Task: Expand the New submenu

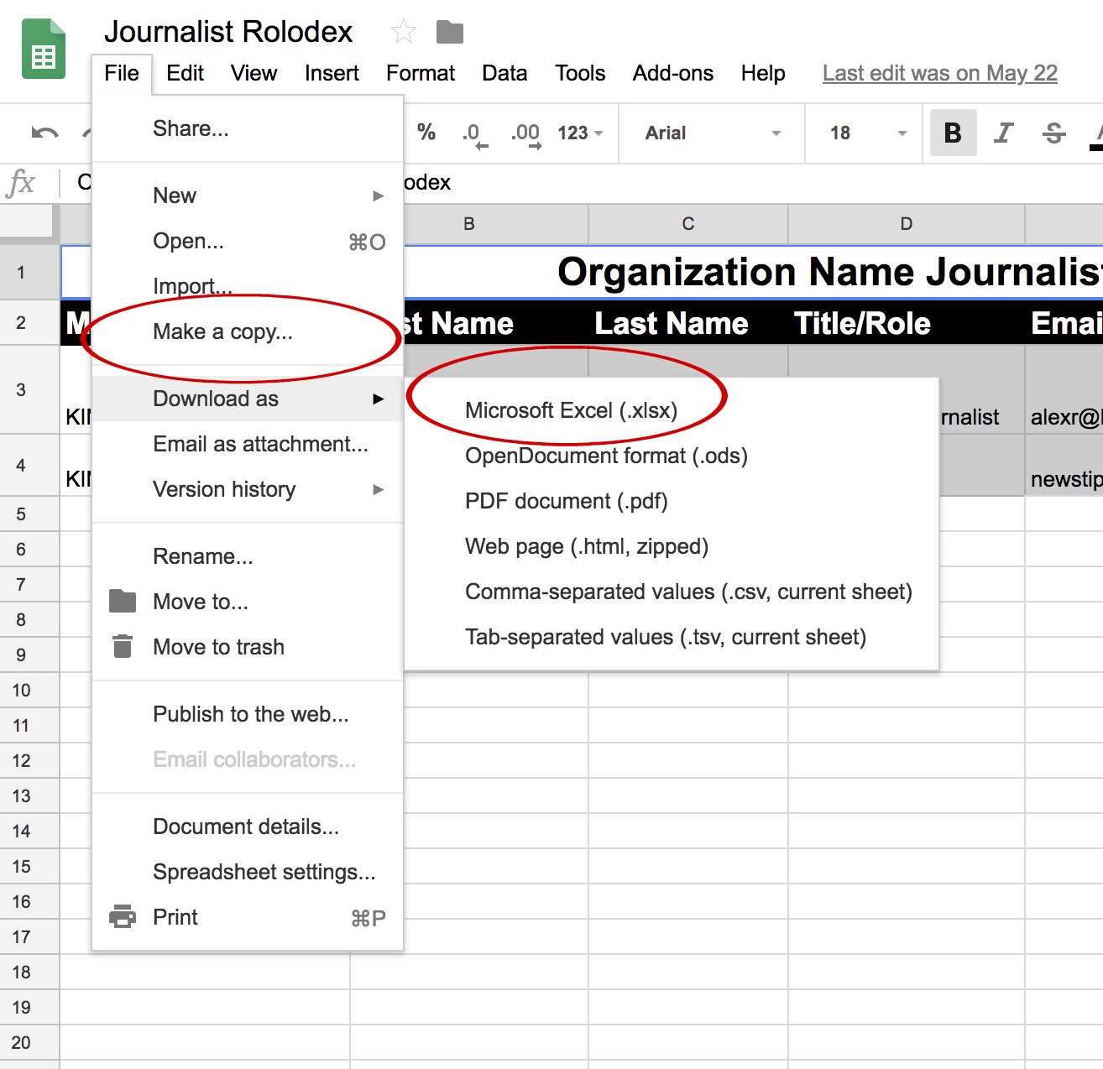Action: point(248,196)
